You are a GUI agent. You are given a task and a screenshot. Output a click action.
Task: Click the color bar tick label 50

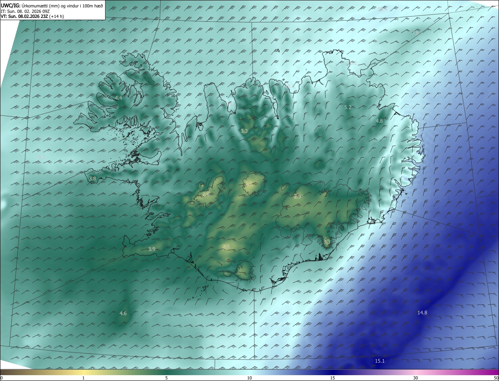tap(496, 378)
